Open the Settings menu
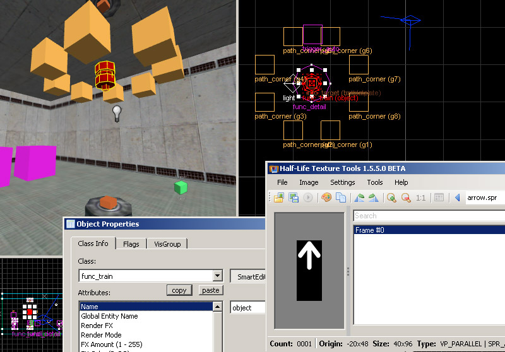Viewport: 505px width, 352px height. 342,182
